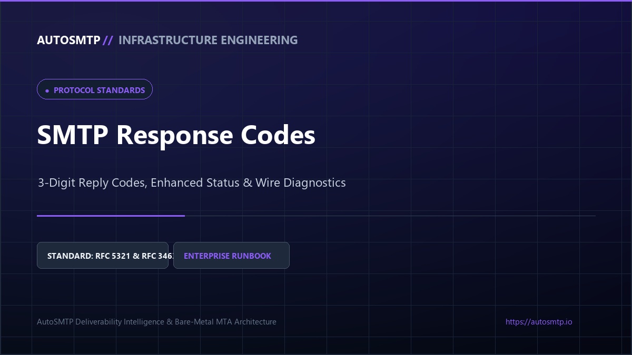Select the ENTERPRISE RUNBOOK badge
Viewport: 632px width, 355px height.
point(231,256)
